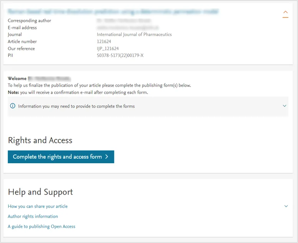The image size is (298, 243).
Task: Open How you can share your article
Action: 38,206
